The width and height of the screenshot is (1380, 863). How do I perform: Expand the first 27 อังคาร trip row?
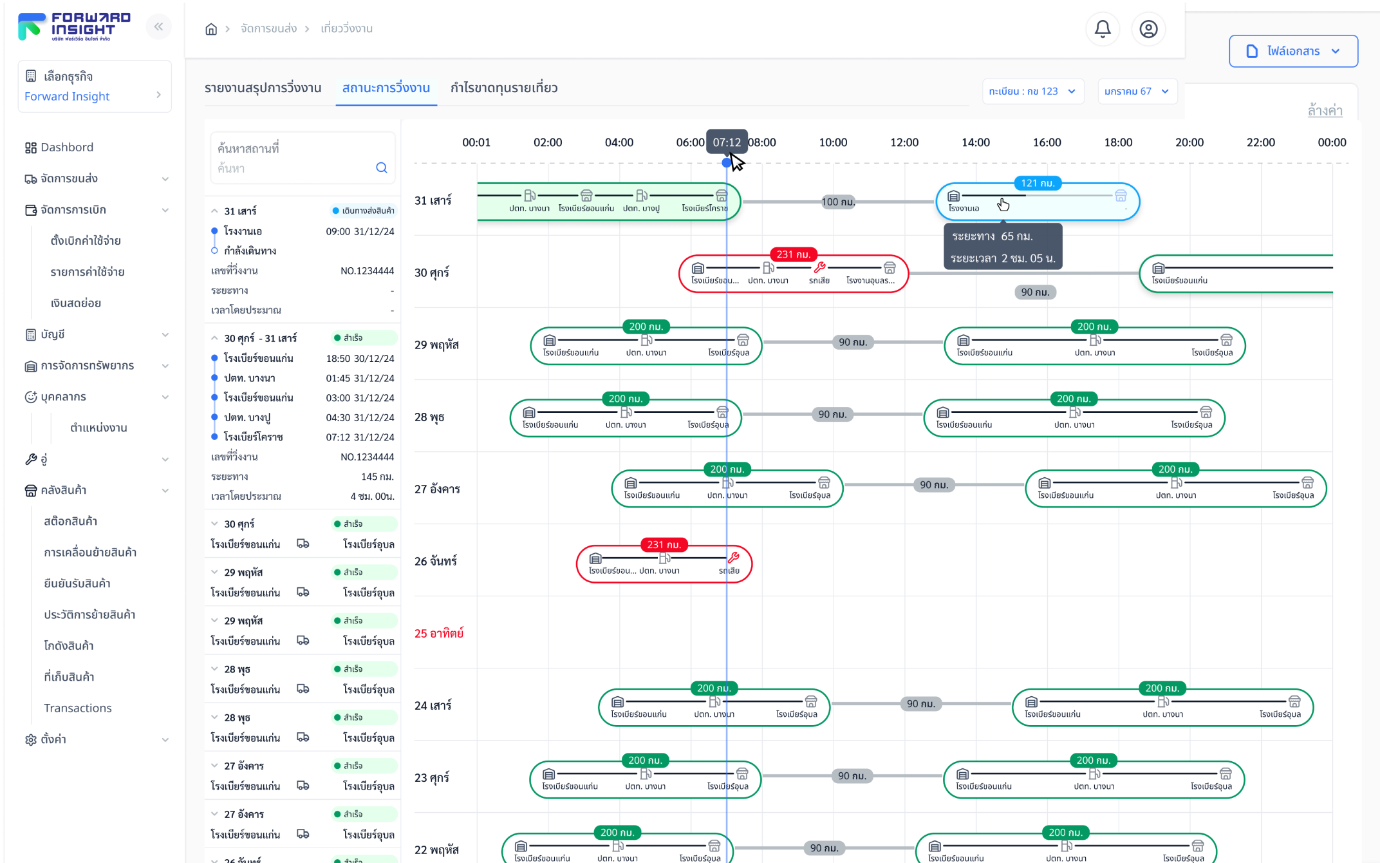214,766
